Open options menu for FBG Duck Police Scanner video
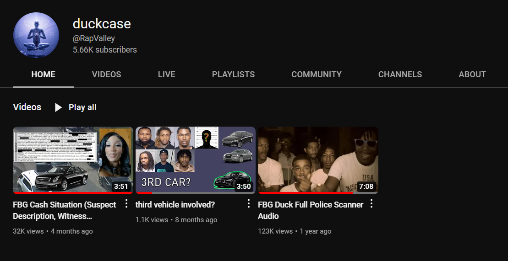This screenshot has width=508, height=261. click(371, 203)
